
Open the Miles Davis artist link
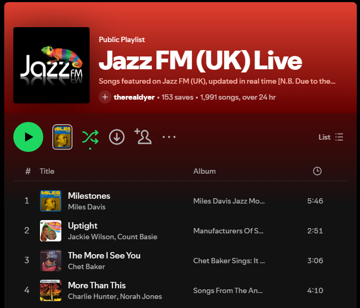pyautogui.click(x=86, y=207)
